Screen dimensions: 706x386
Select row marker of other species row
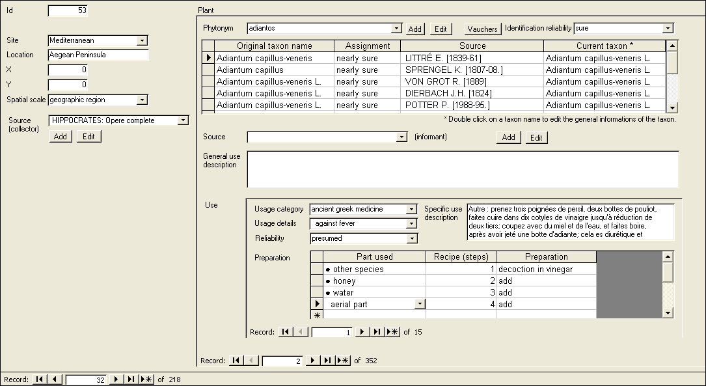tap(317, 269)
